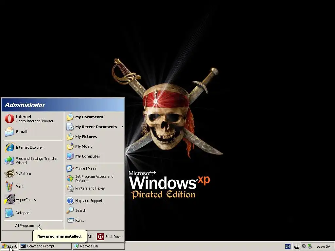Screen dimensions: 335x251
Task: Click the taskbar clock
Action: (x=323, y=246)
